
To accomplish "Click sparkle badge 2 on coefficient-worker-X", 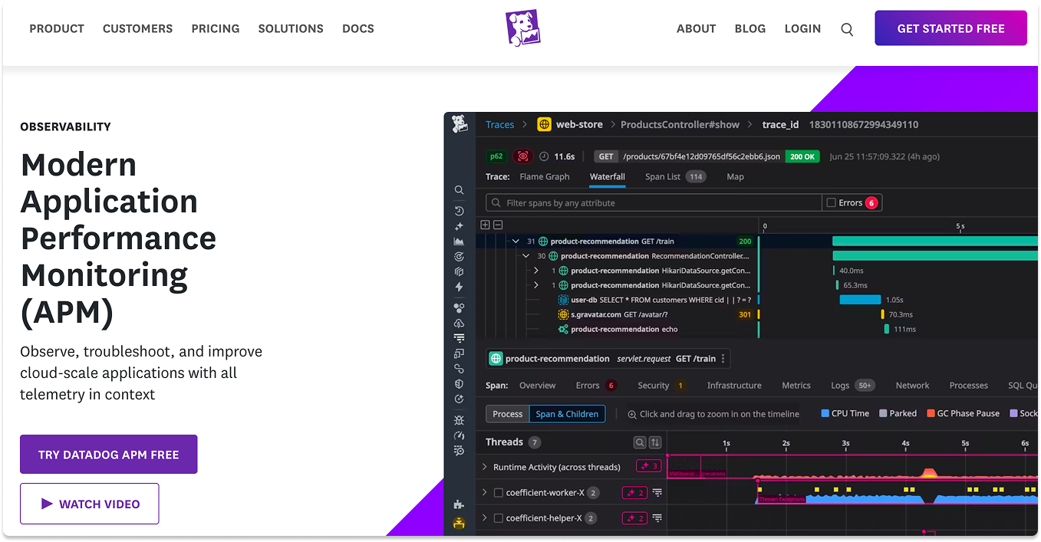I will pos(635,493).
